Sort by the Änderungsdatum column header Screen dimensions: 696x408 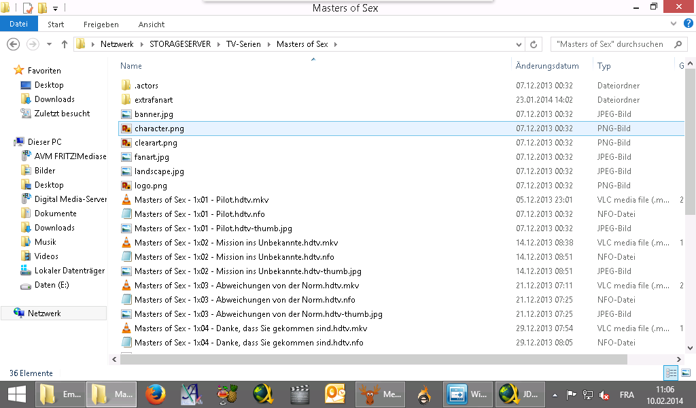tap(547, 66)
